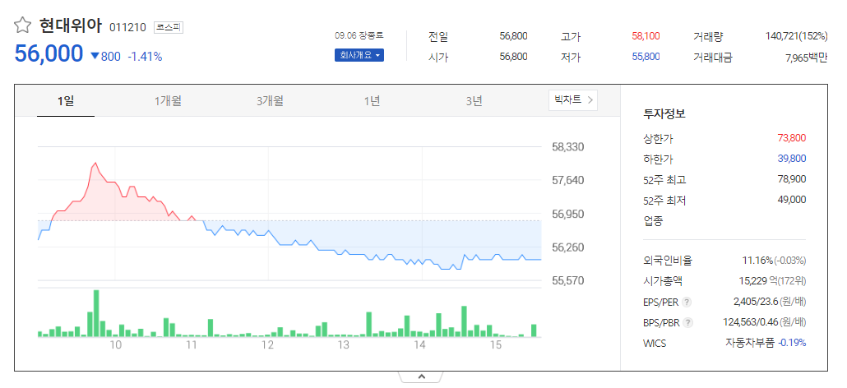
Task: Open the 회사개요 dropdown
Action: pyautogui.click(x=359, y=55)
